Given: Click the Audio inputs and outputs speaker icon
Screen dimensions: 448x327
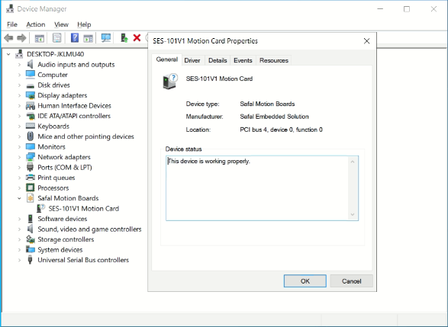Looking at the screenshot, I should point(30,64).
